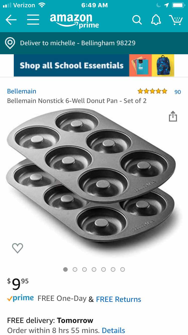Tap the back arrow icon

pos(11,20)
